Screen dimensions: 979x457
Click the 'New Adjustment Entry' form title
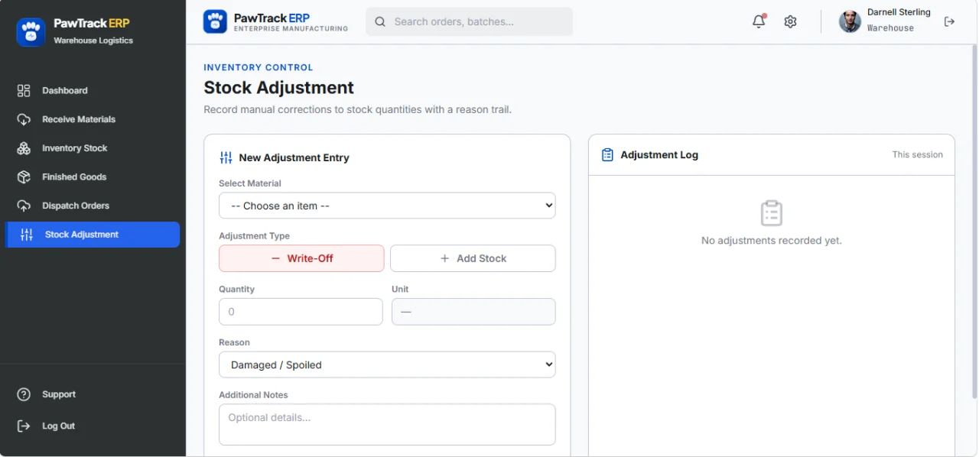294,157
